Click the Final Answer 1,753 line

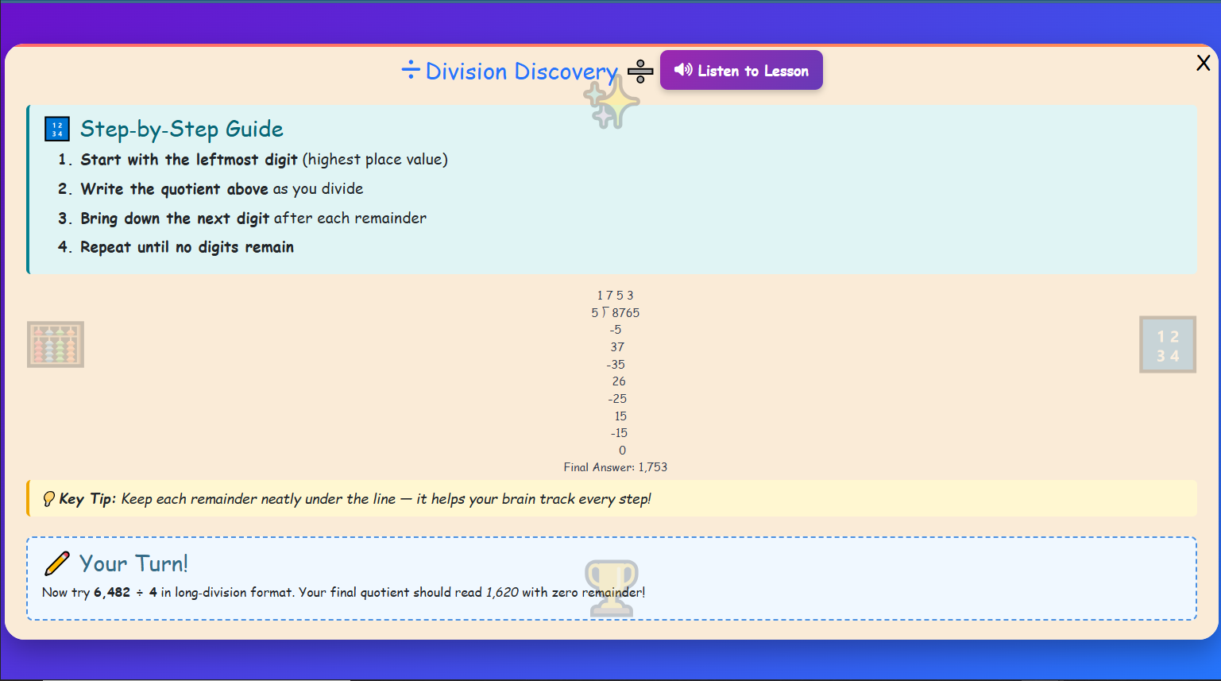click(x=614, y=467)
